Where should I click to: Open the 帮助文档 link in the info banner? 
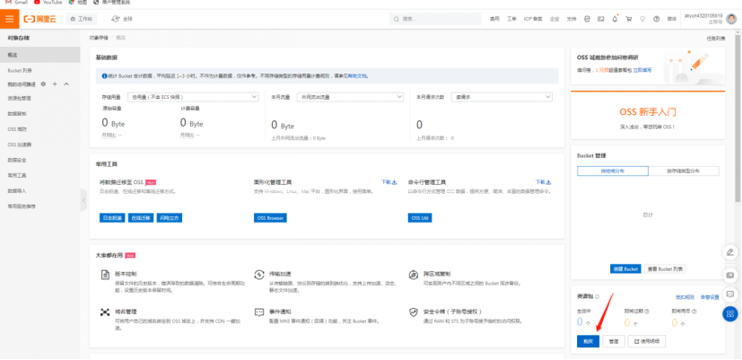(x=358, y=75)
